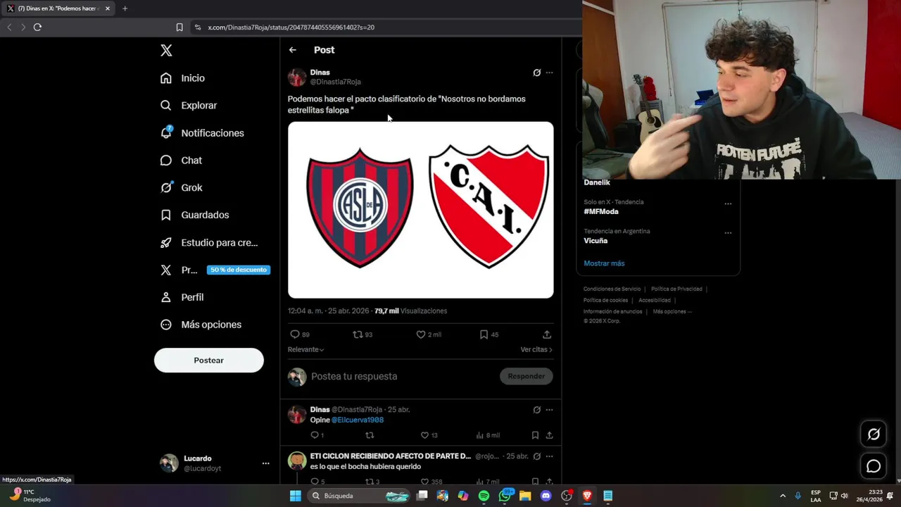This screenshot has height=507, width=901.
Task: Open account menu dots next to Lucardo
Action: click(x=265, y=463)
